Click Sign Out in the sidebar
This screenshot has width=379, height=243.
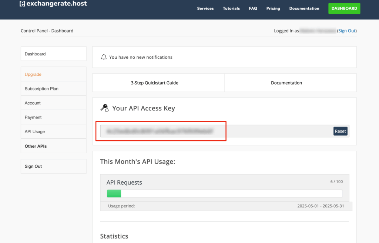pos(33,166)
